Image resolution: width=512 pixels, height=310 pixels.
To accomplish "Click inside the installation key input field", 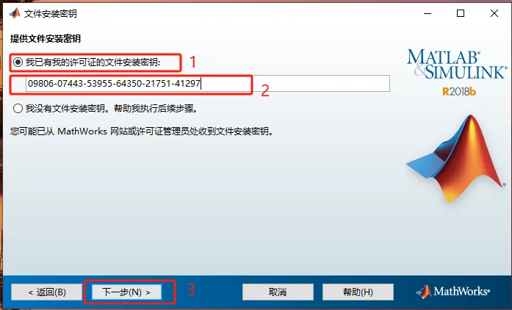I will [208, 84].
